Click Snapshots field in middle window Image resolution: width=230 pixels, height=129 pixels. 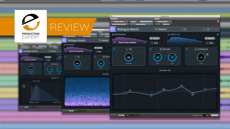click(x=104, y=40)
